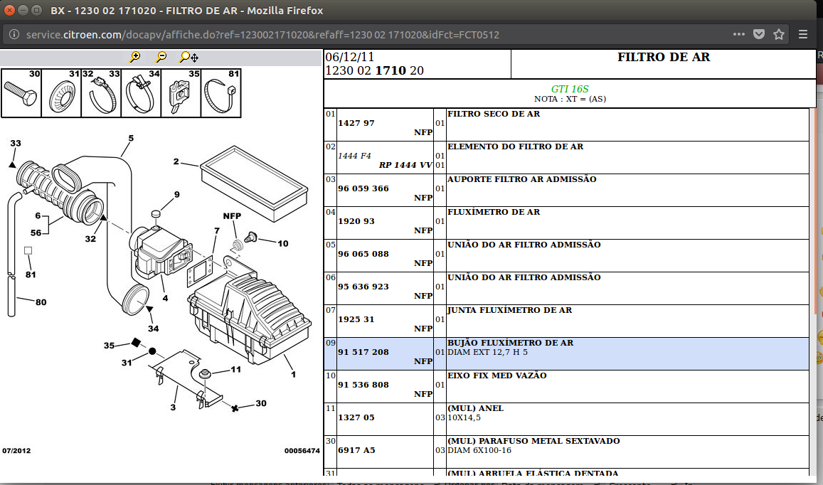
Task: Click the FLUXÍMETRO DE AR part row
Action: (626, 222)
